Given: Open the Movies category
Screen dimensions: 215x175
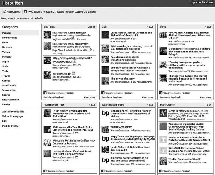Looking at the screenshot, I should [x=6, y=104].
